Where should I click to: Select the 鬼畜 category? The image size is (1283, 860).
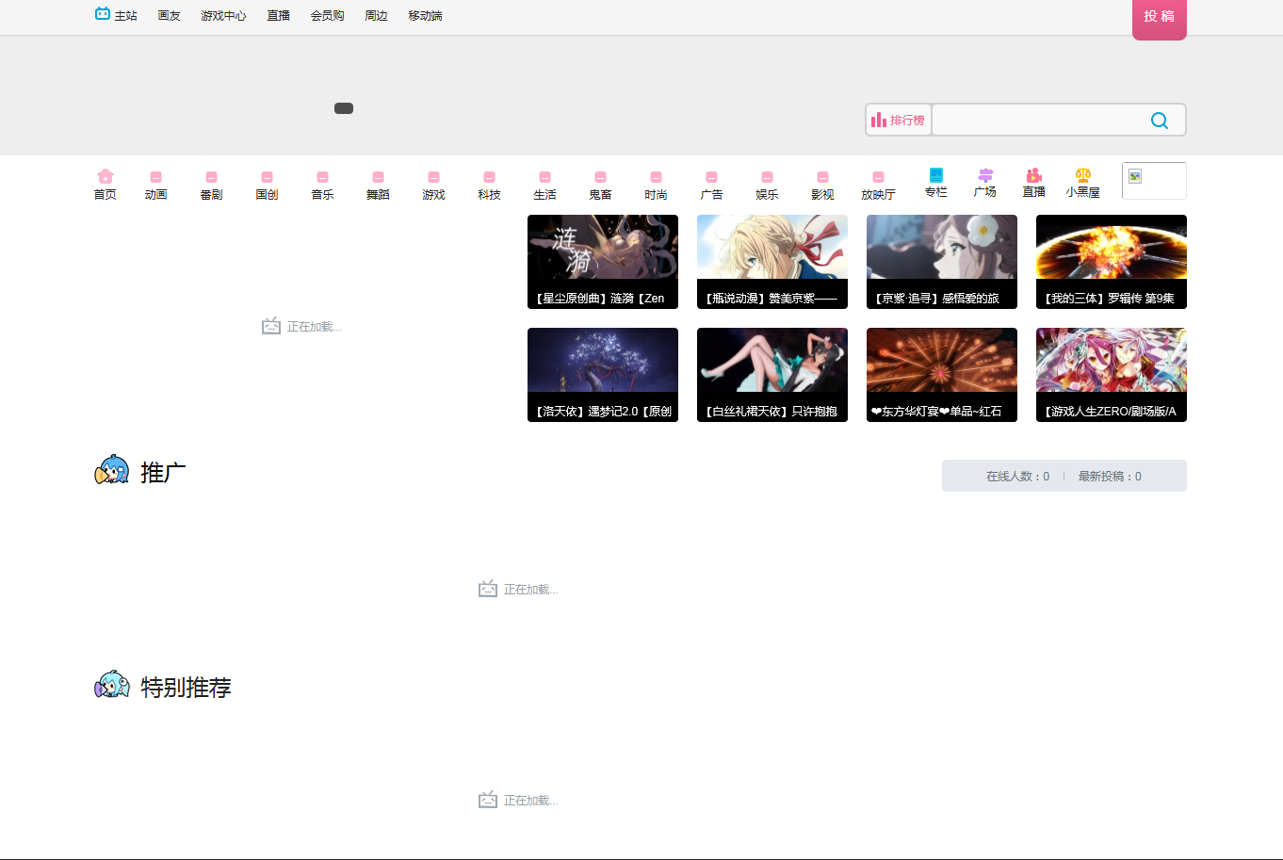coord(601,186)
